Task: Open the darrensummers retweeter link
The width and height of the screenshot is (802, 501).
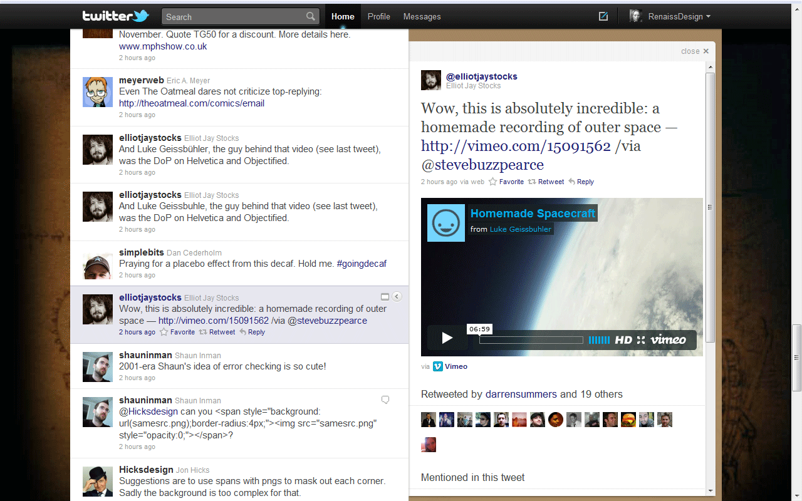Action: coord(521,395)
